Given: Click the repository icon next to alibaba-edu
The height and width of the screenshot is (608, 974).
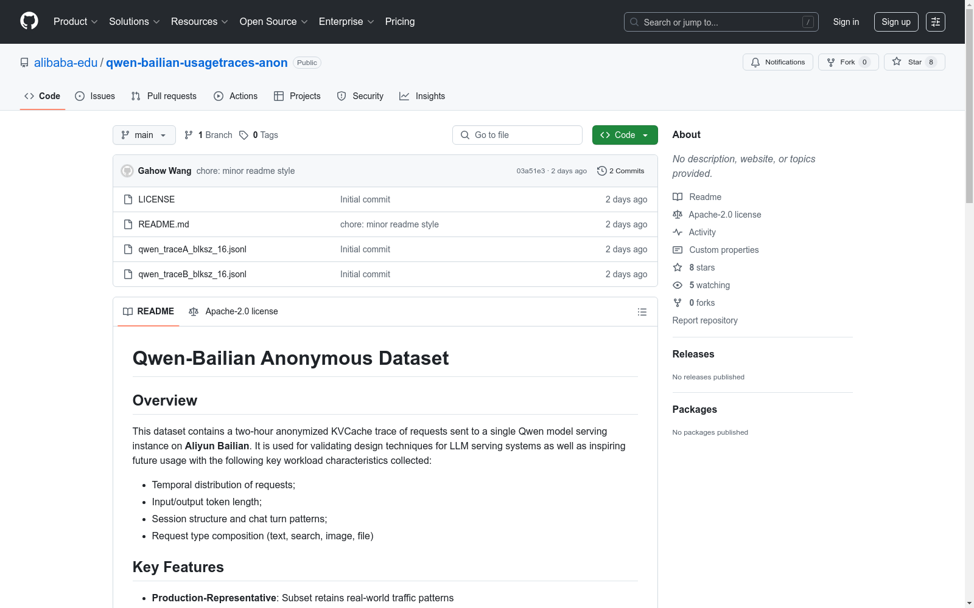Looking at the screenshot, I should click(x=24, y=63).
